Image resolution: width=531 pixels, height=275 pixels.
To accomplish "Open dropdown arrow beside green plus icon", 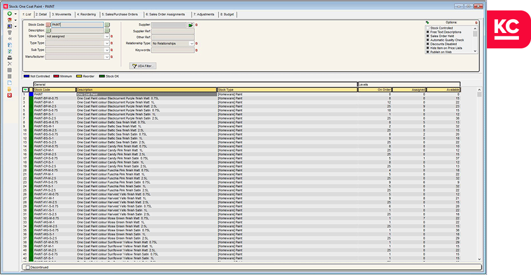I will 15,14.
